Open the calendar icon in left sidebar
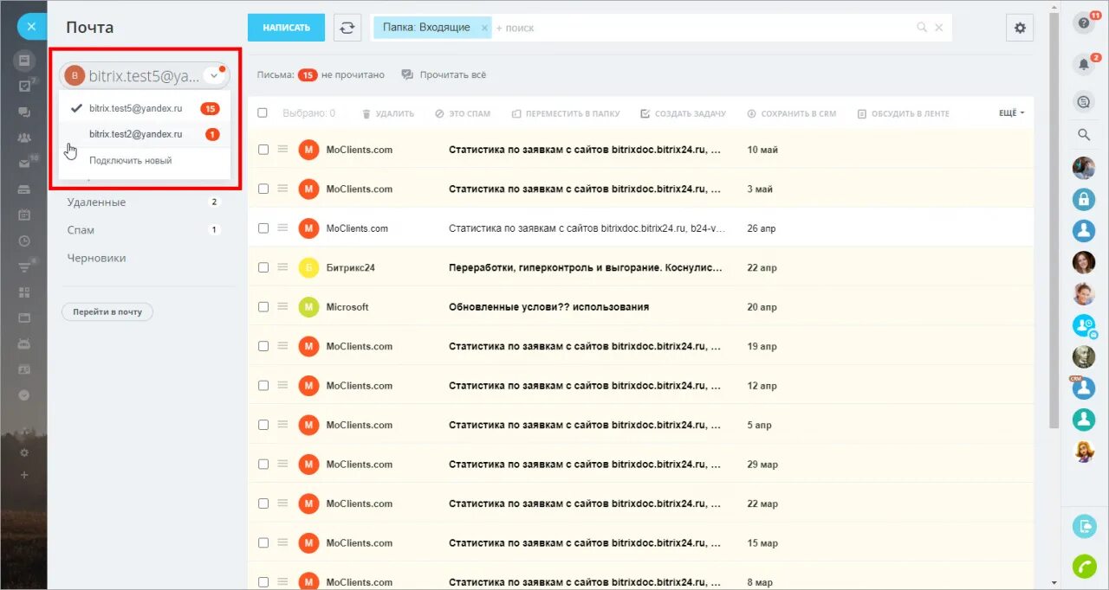1109x590 pixels. (24, 215)
